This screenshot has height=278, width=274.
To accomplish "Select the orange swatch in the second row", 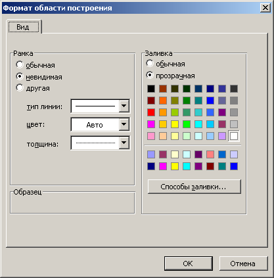I will [x=163, y=101].
